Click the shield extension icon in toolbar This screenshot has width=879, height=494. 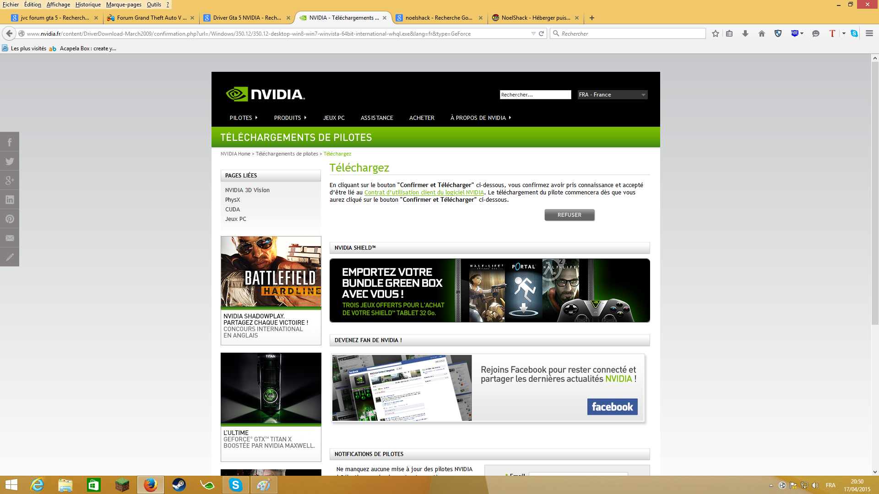pos(778,33)
